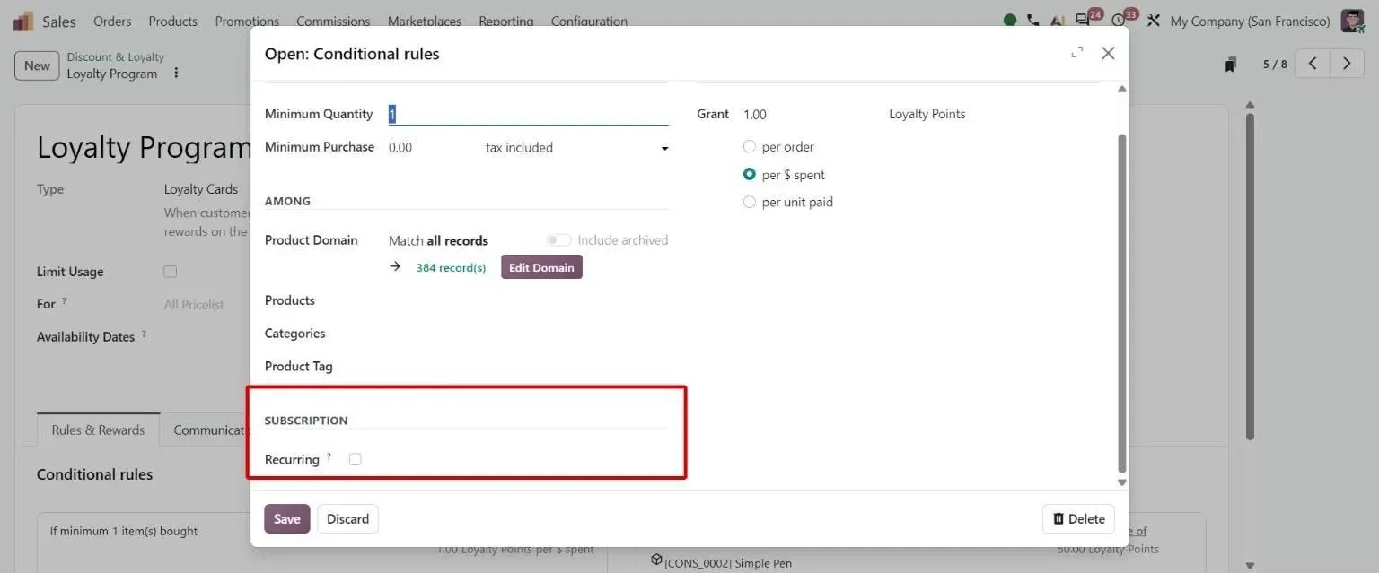Click the trash icon on the Delete button
The width and height of the screenshot is (1379, 573).
[1058, 519]
